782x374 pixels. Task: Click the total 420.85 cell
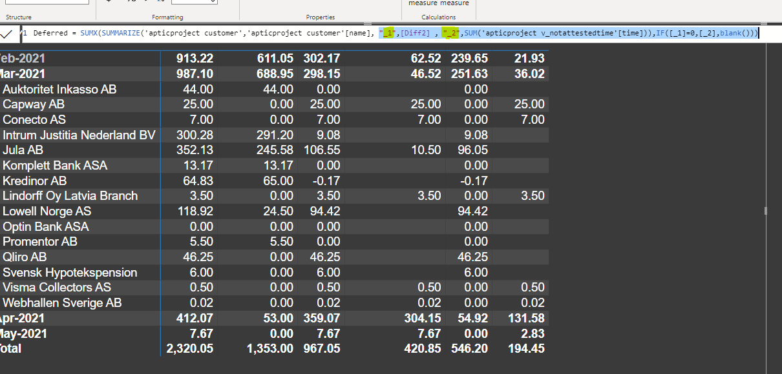pos(423,349)
